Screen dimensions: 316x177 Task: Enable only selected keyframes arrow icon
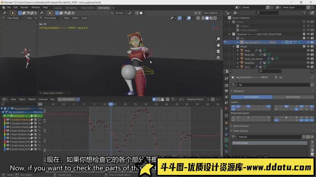[154, 99]
